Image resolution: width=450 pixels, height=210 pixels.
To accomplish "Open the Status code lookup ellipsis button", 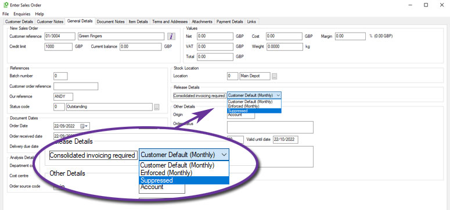I will [x=156, y=107].
